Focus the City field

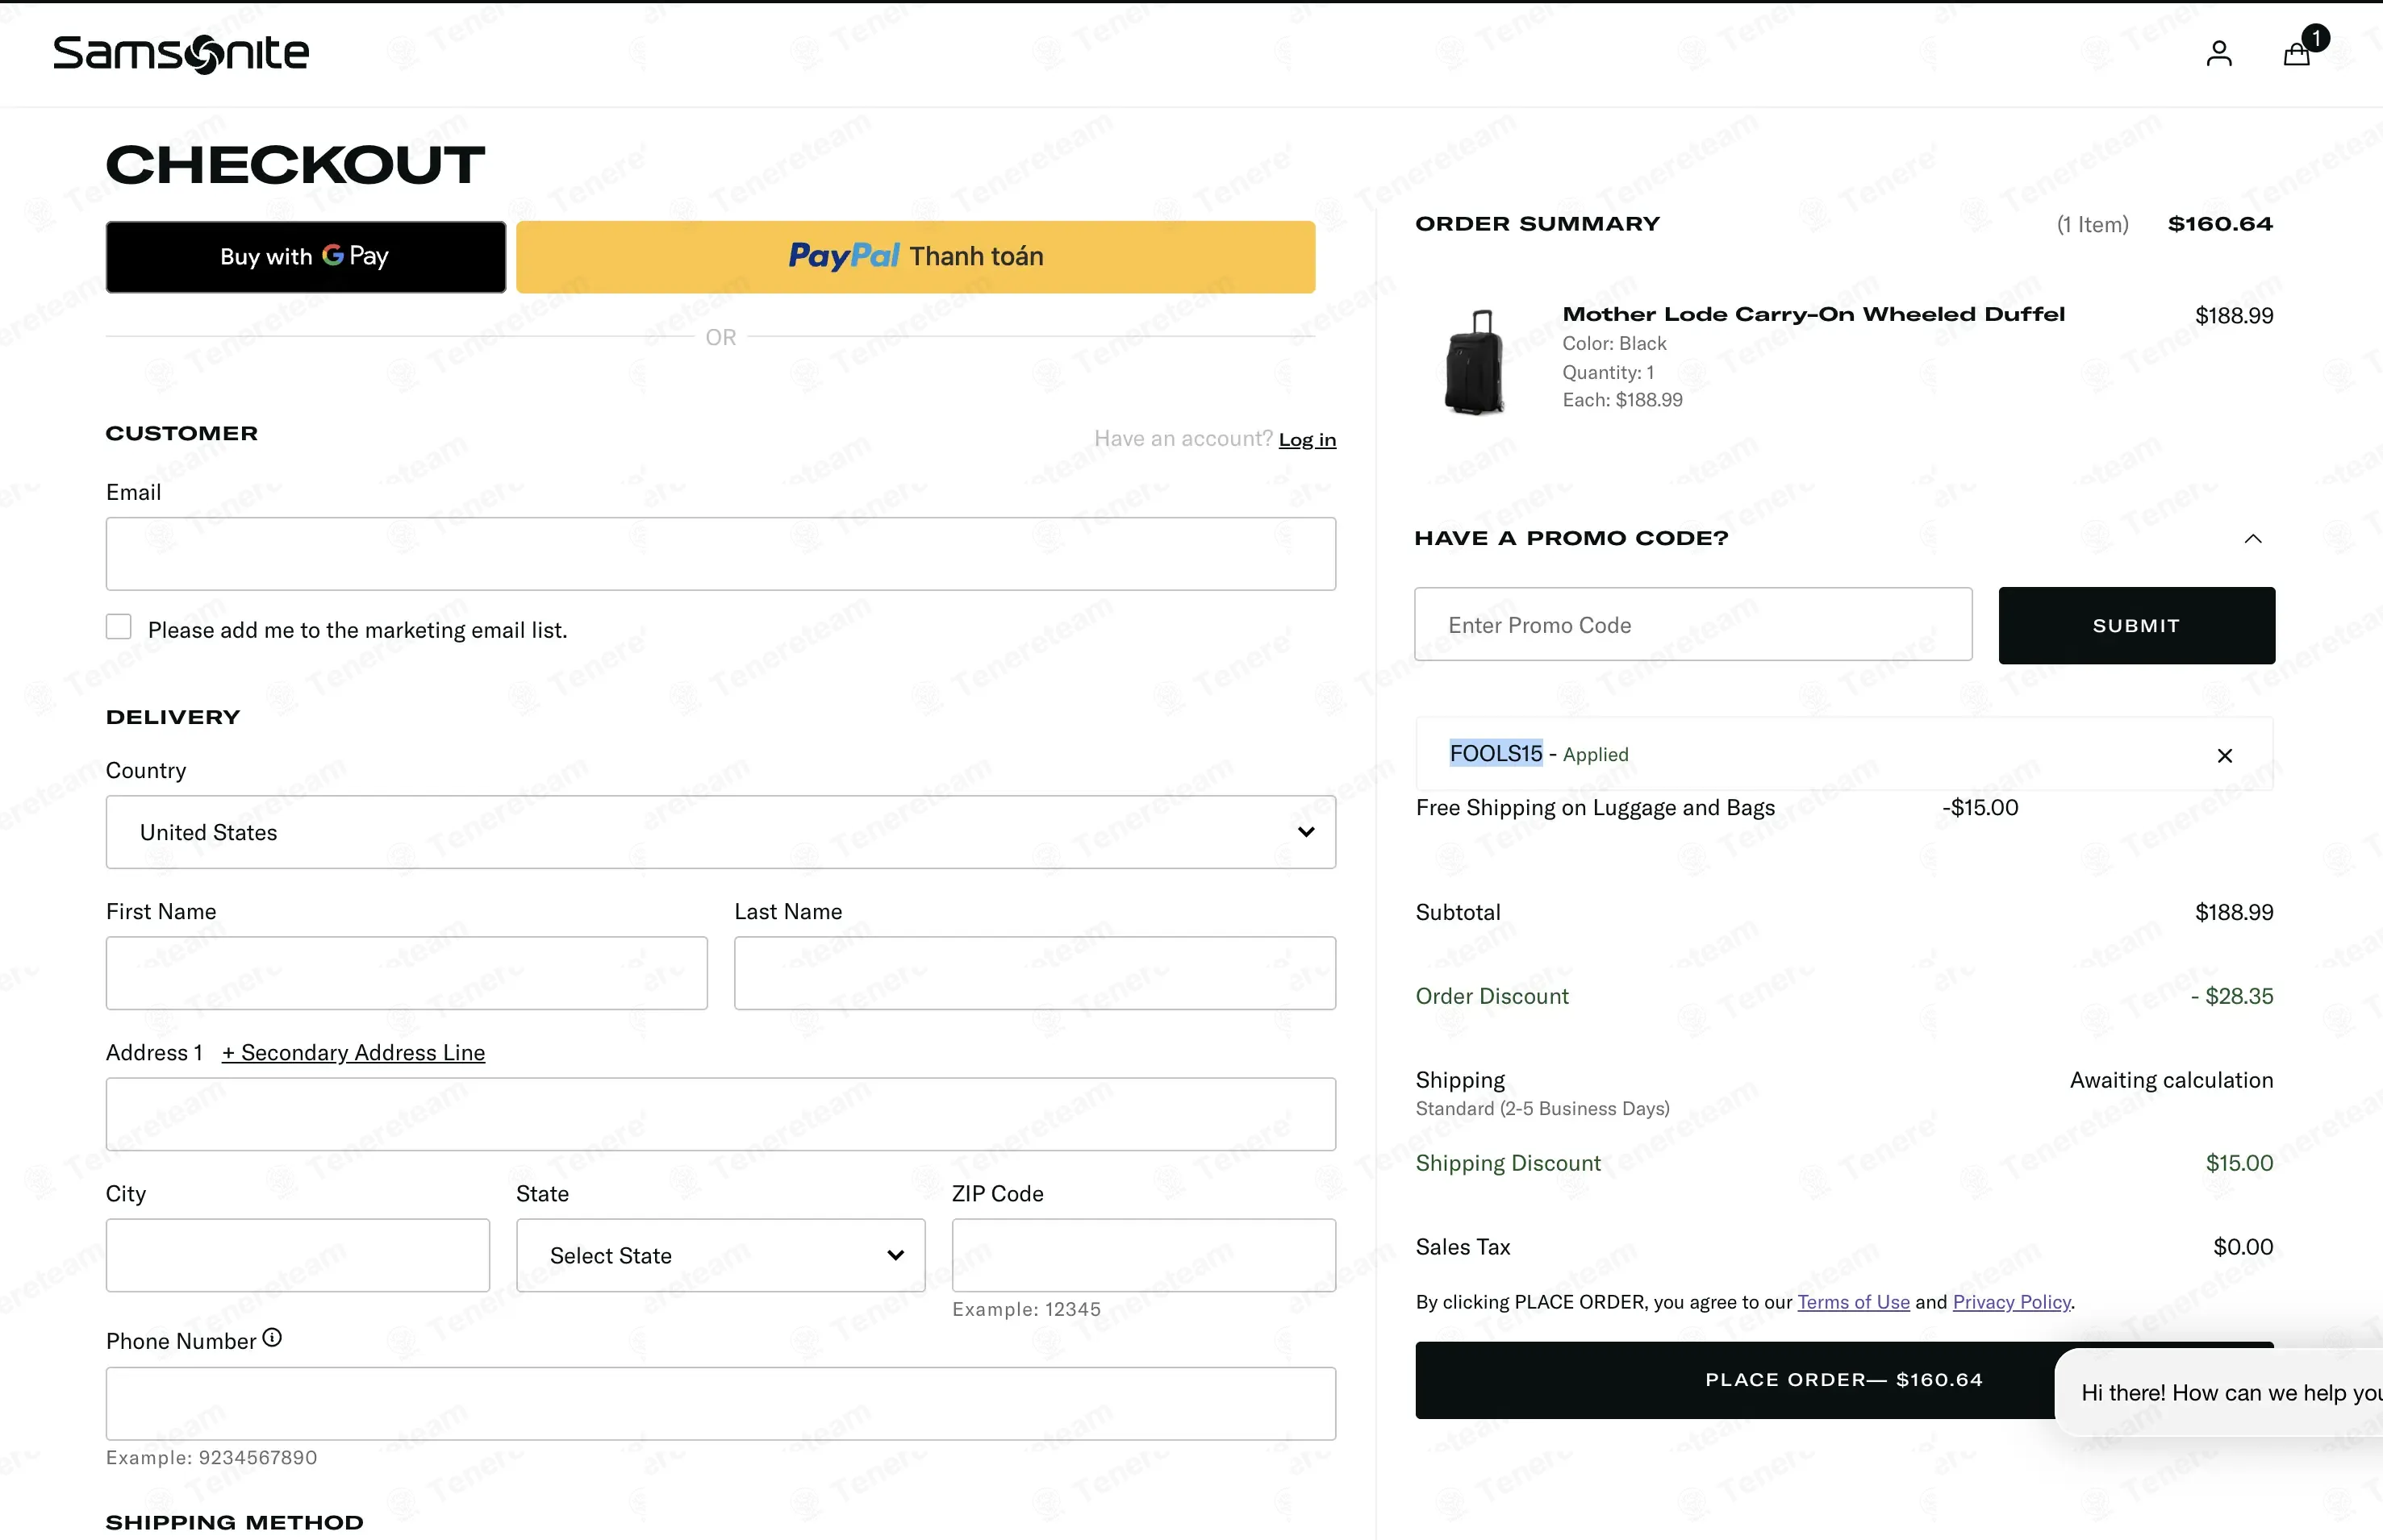297,1255
